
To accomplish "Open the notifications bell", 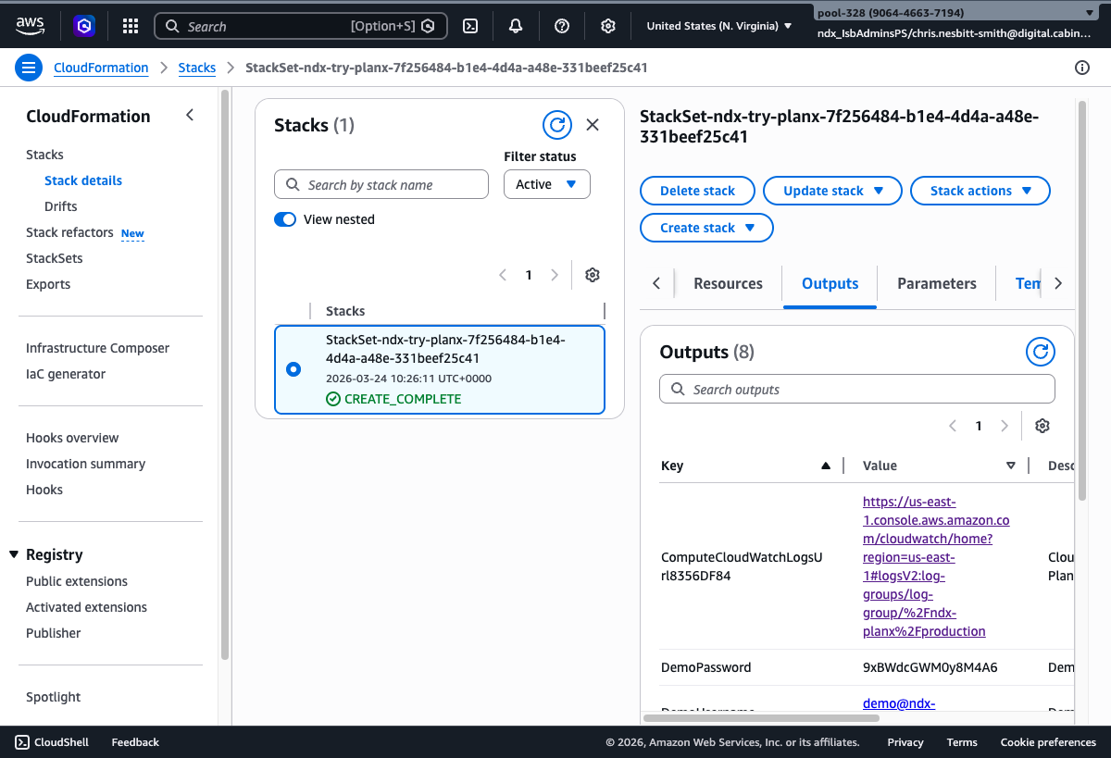I will [x=516, y=25].
